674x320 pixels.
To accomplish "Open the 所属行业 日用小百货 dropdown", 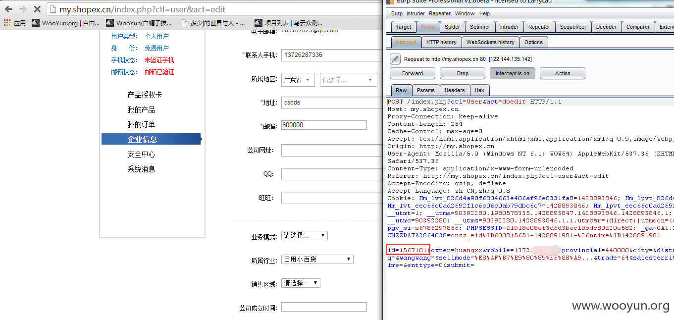I will [x=317, y=259].
